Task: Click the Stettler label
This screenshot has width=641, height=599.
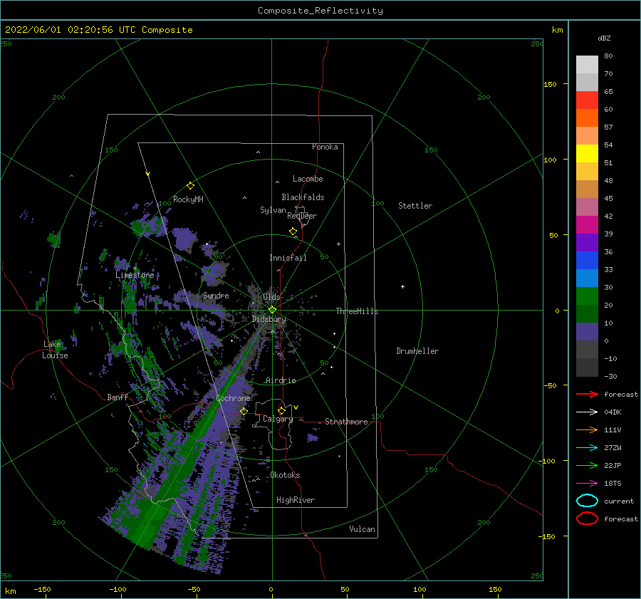Action: click(415, 206)
